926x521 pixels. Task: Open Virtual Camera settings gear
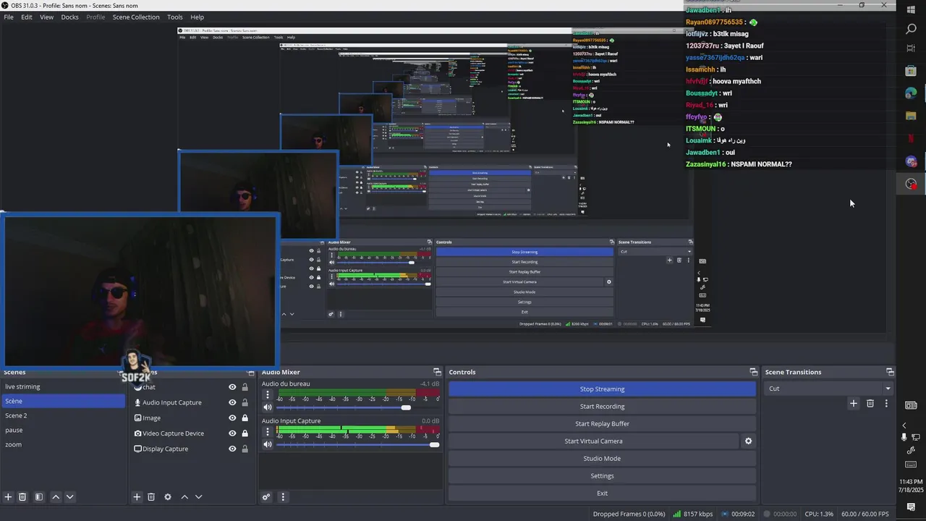[x=749, y=441]
